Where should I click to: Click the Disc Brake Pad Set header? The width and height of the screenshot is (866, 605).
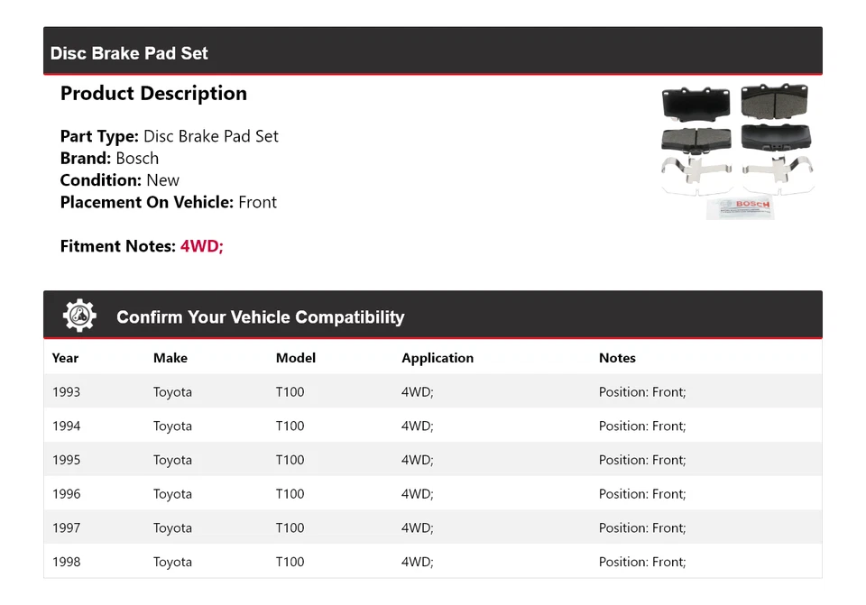129,53
